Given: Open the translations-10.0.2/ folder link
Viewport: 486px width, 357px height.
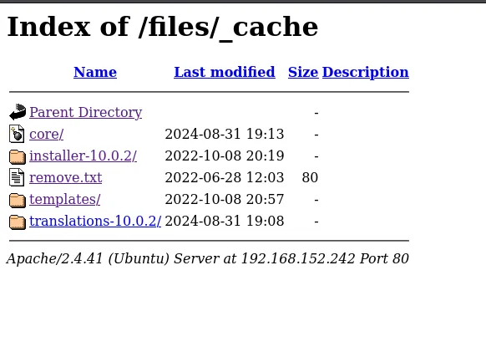Looking at the screenshot, I should pyautogui.click(x=95, y=221).
